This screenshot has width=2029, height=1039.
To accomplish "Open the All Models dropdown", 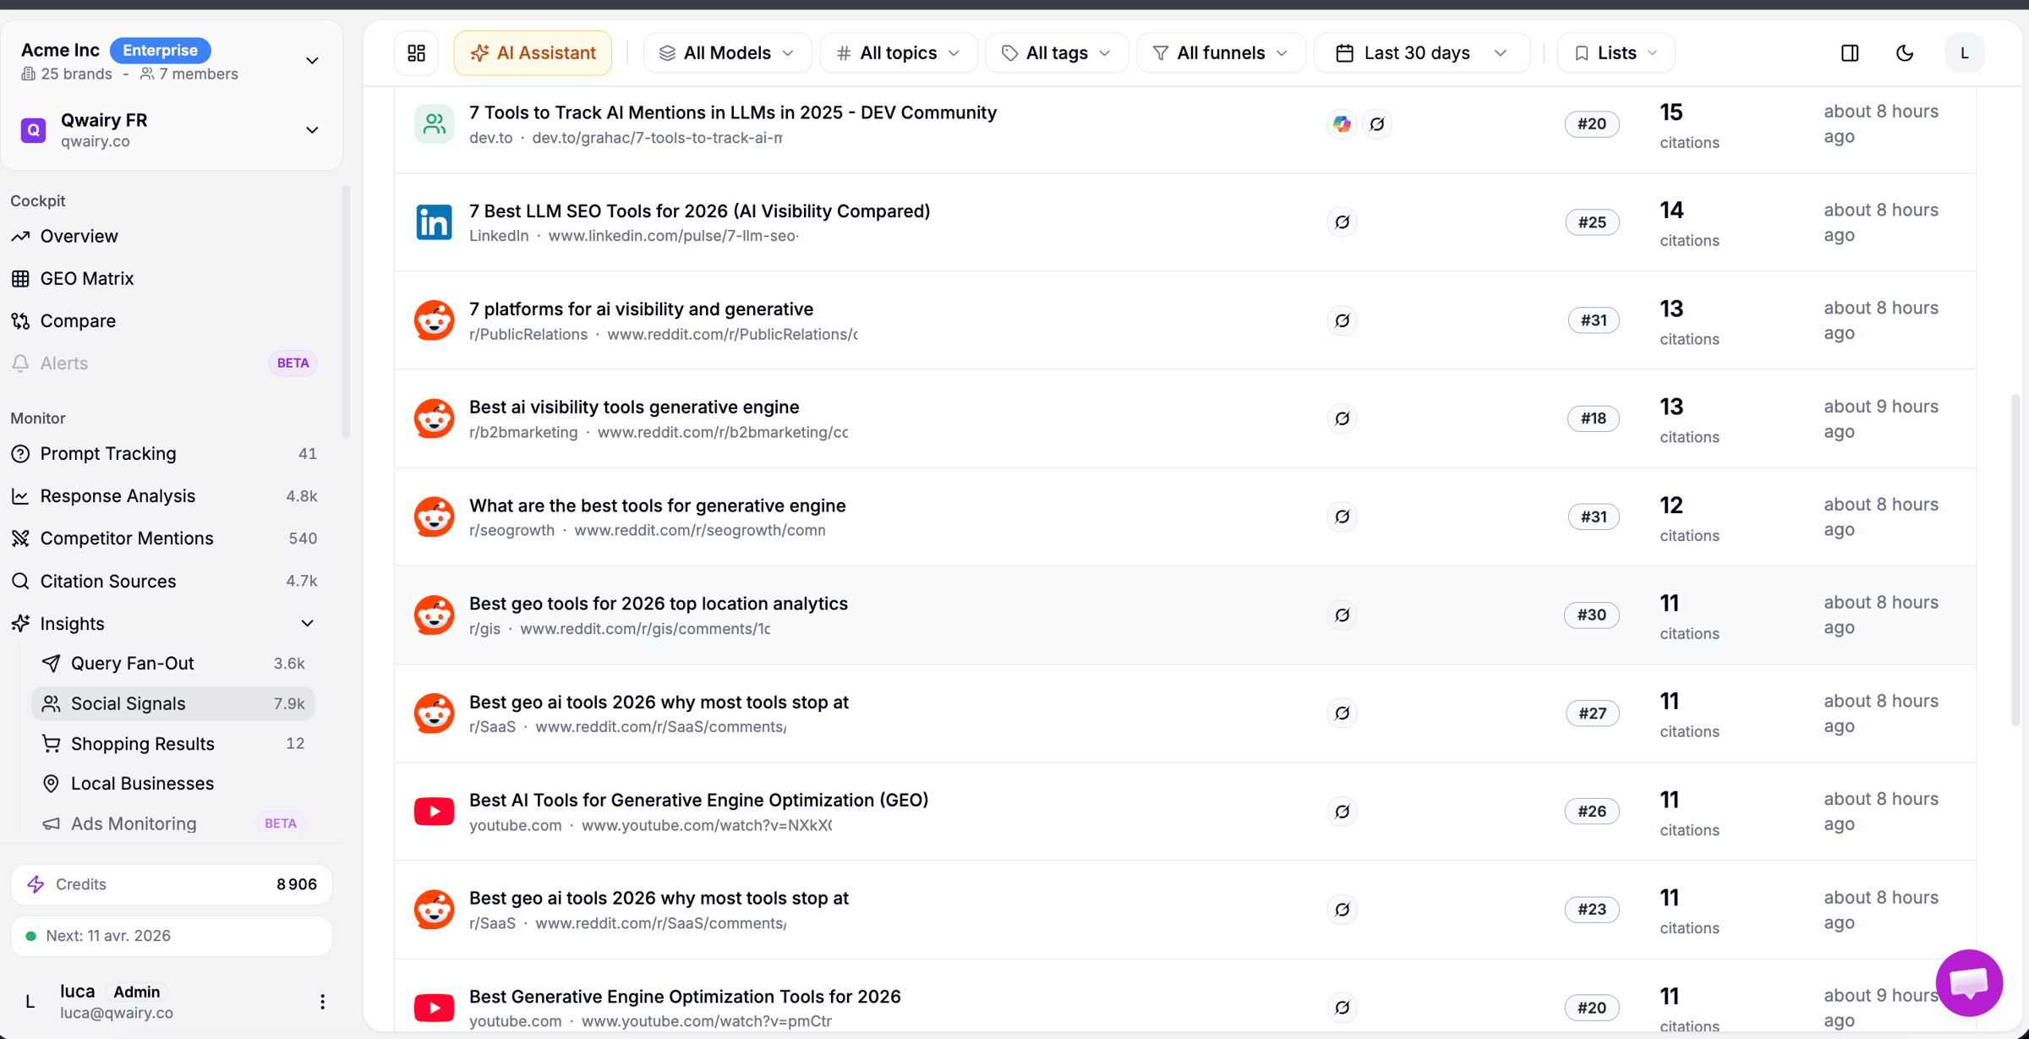I will click(x=727, y=53).
